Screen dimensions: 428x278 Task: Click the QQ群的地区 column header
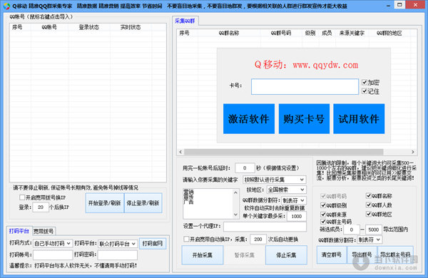point(389,33)
